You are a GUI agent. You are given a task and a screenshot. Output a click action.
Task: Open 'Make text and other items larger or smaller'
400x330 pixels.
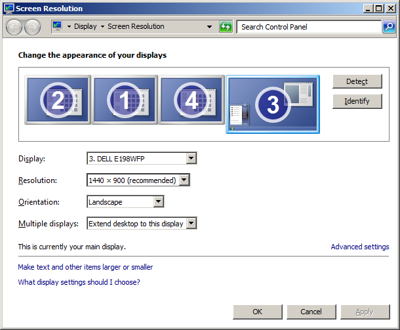[85, 267]
